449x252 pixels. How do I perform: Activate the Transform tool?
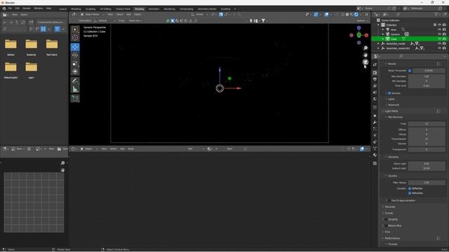pyautogui.click(x=75, y=71)
